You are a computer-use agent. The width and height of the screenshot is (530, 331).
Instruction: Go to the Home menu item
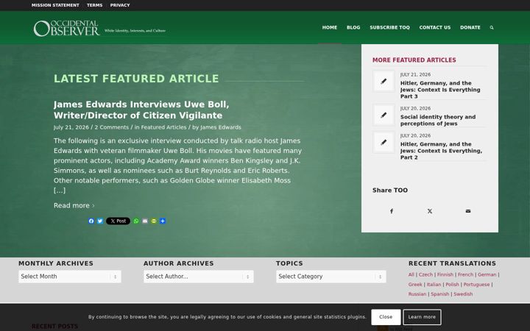coord(330,28)
